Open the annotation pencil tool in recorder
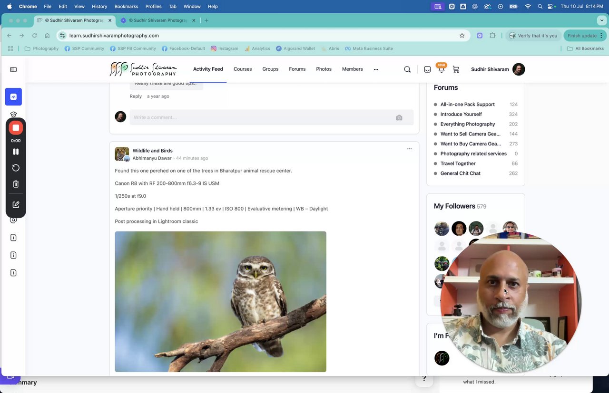609x393 pixels. click(16, 204)
